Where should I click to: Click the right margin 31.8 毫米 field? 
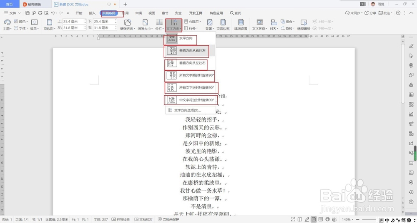pyautogui.click(x=105, y=28)
